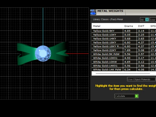Click the Calculate button

(126, 96)
